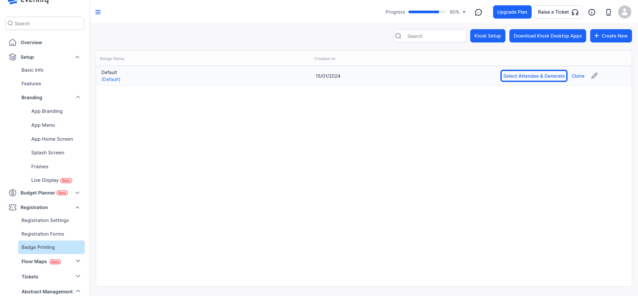The width and height of the screenshot is (638, 296).
Task: Collapse the Branding submenu chevron
Action: 78,97
